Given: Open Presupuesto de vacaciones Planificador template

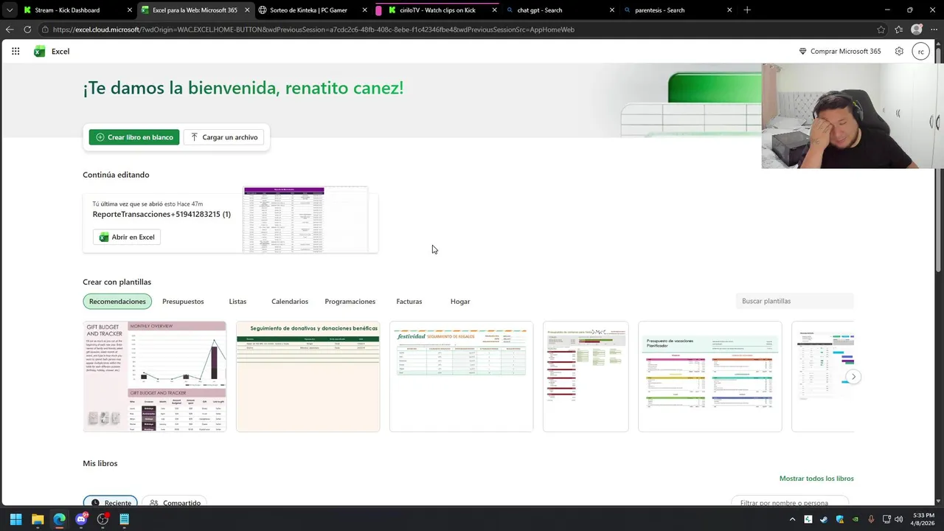Looking at the screenshot, I should click(x=709, y=376).
